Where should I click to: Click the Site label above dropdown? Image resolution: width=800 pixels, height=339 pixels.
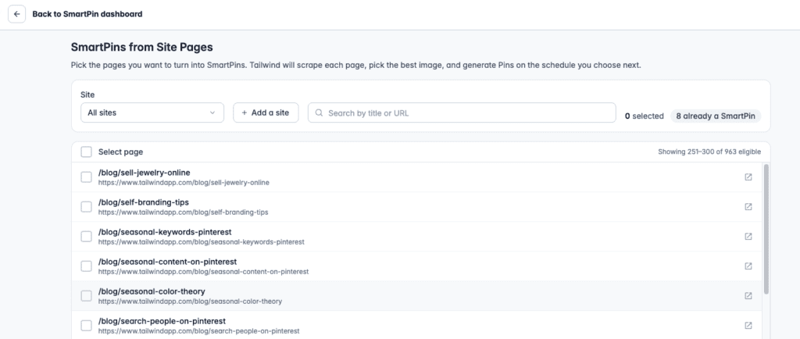pyautogui.click(x=87, y=95)
